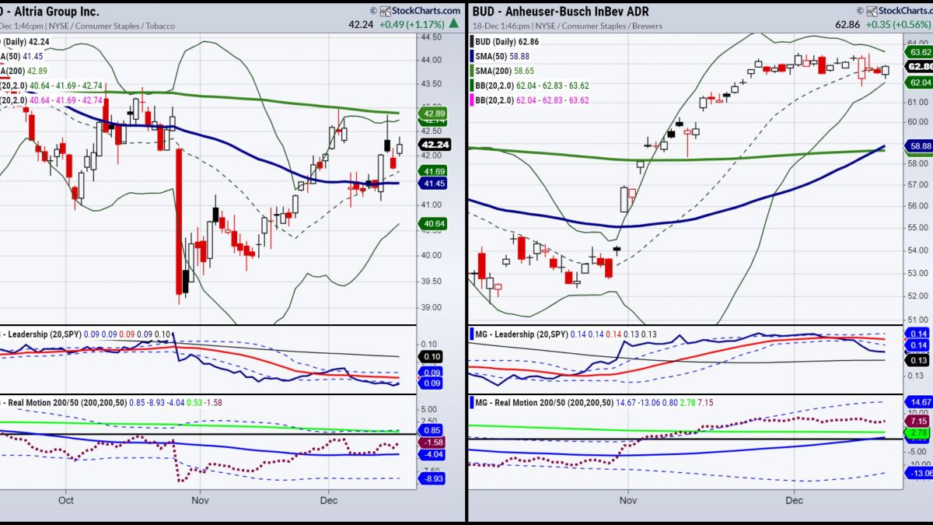The image size is (933, 525).
Task: Click the green 40.64 price tag on Altria
Action: [434, 223]
